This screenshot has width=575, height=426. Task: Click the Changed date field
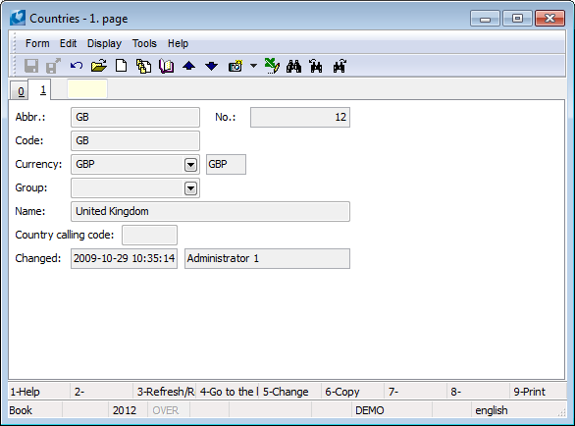(124, 259)
